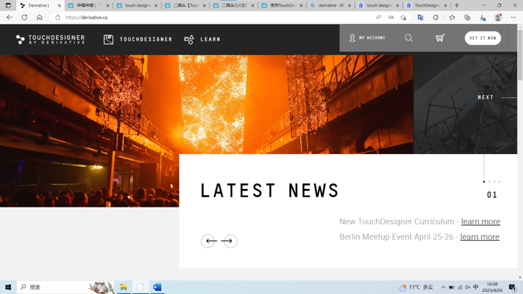Select the third slide indicator dot
This screenshot has height=294, width=523.
tap(495, 182)
